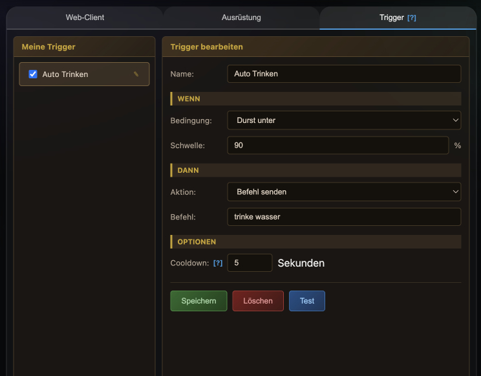Open the Aktion dropdown menu
The width and height of the screenshot is (481, 376).
click(344, 192)
